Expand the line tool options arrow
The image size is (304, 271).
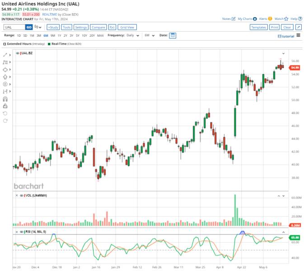(10, 55)
